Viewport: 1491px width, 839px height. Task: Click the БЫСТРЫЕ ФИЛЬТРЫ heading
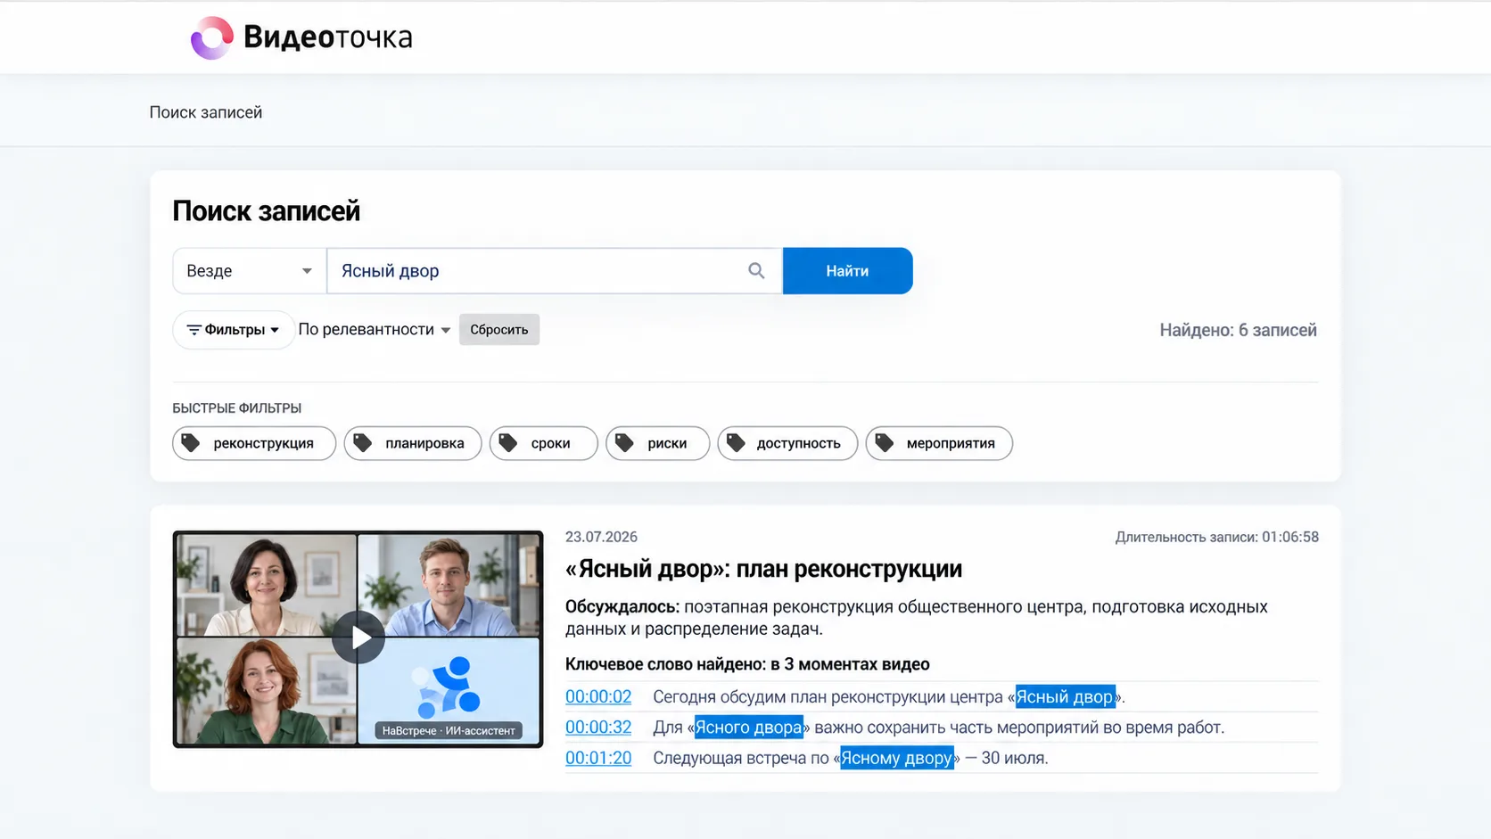[237, 408]
